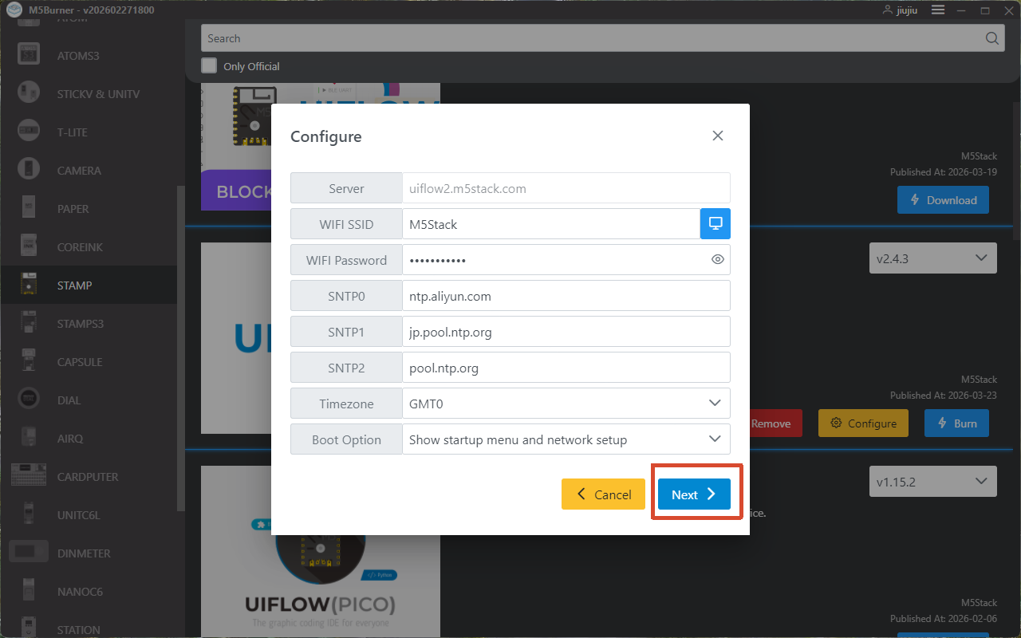Select the CARDPUTER device icon
This screenshot has height=638, width=1021.
tap(29, 477)
